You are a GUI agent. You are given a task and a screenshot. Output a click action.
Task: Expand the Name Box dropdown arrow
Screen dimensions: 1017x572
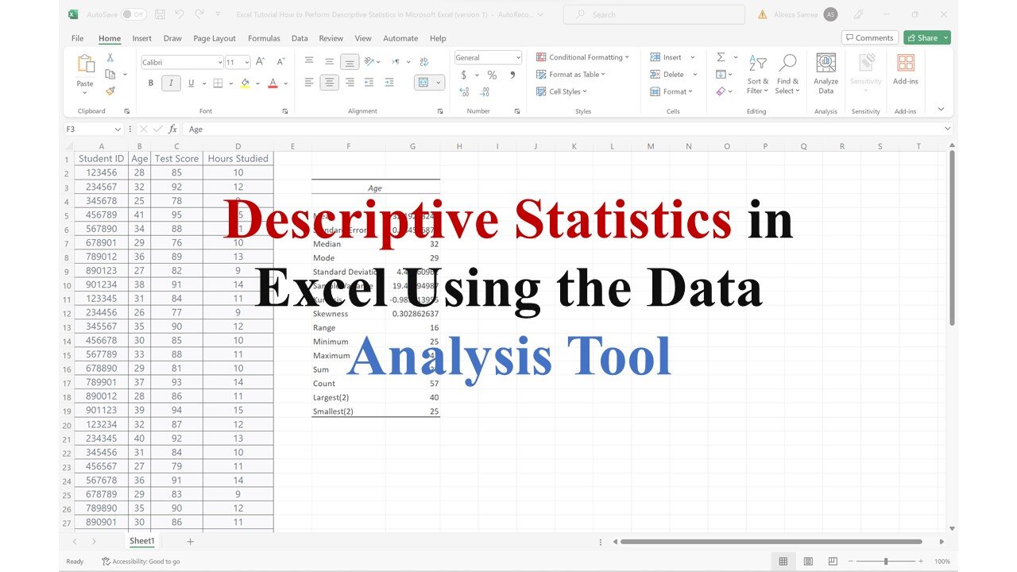tap(118, 129)
